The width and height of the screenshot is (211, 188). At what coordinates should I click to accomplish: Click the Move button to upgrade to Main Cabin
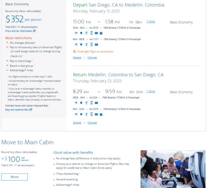point(14,177)
